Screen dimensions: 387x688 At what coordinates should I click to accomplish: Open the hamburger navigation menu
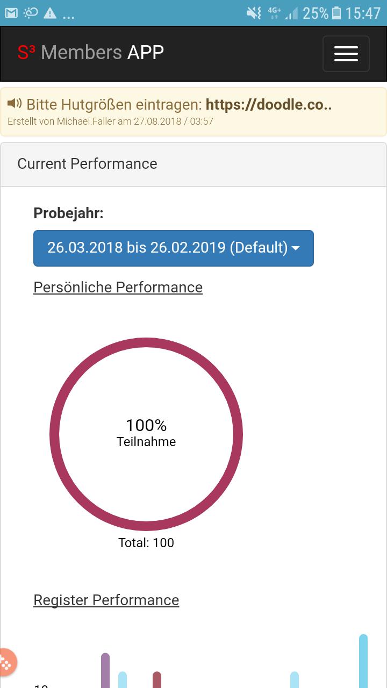pyautogui.click(x=346, y=54)
